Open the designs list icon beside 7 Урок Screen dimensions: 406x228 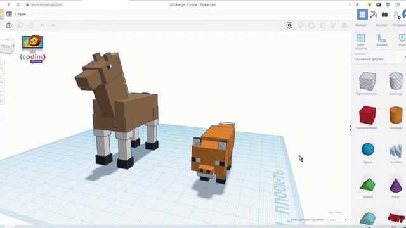click(9, 14)
